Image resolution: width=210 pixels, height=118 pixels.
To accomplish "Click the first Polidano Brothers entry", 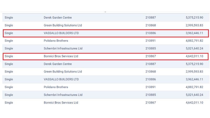I will 56,41.
